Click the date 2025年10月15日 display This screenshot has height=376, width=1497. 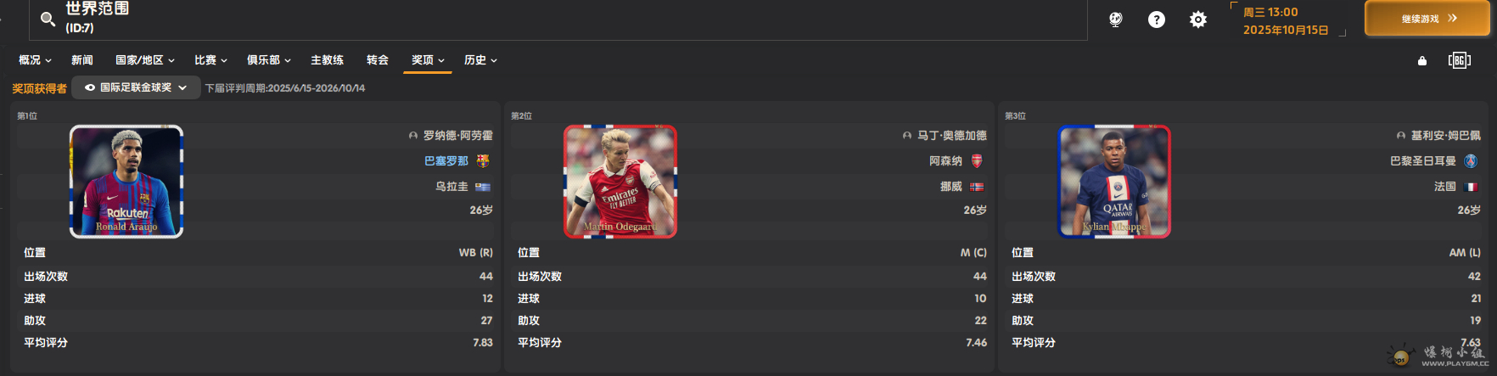[1285, 30]
